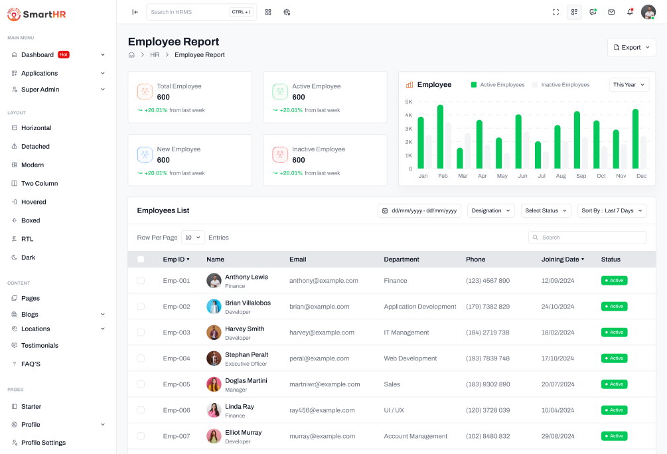Click the Export button

point(631,48)
